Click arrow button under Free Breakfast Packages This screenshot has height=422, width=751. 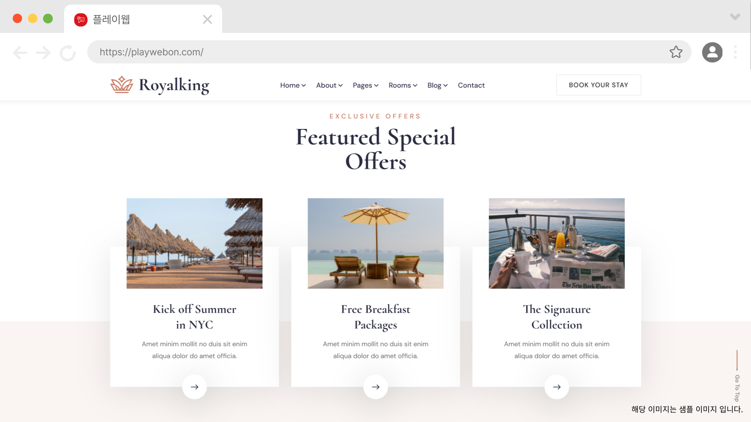tap(375, 387)
